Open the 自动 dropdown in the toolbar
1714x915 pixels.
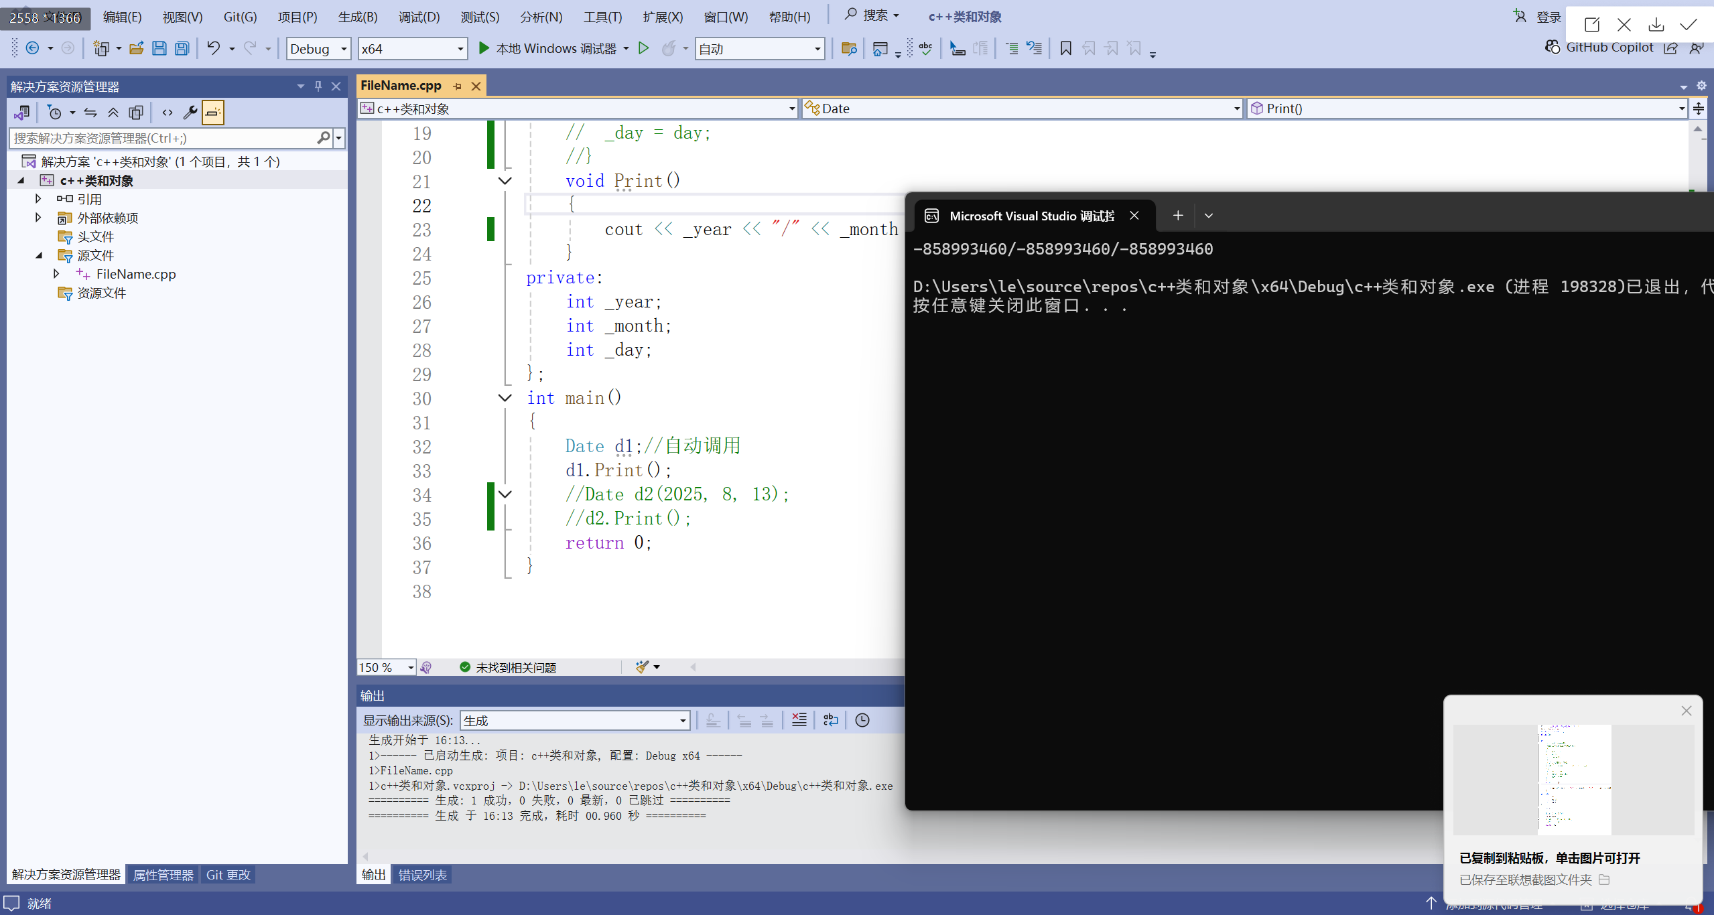tap(759, 48)
